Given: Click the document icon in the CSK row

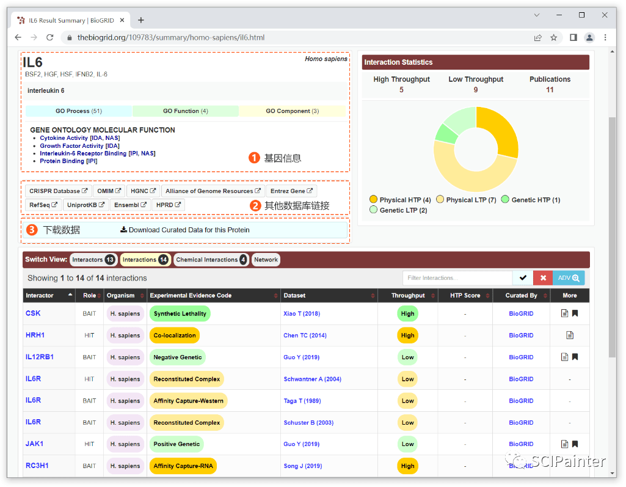Looking at the screenshot, I should [x=564, y=313].
